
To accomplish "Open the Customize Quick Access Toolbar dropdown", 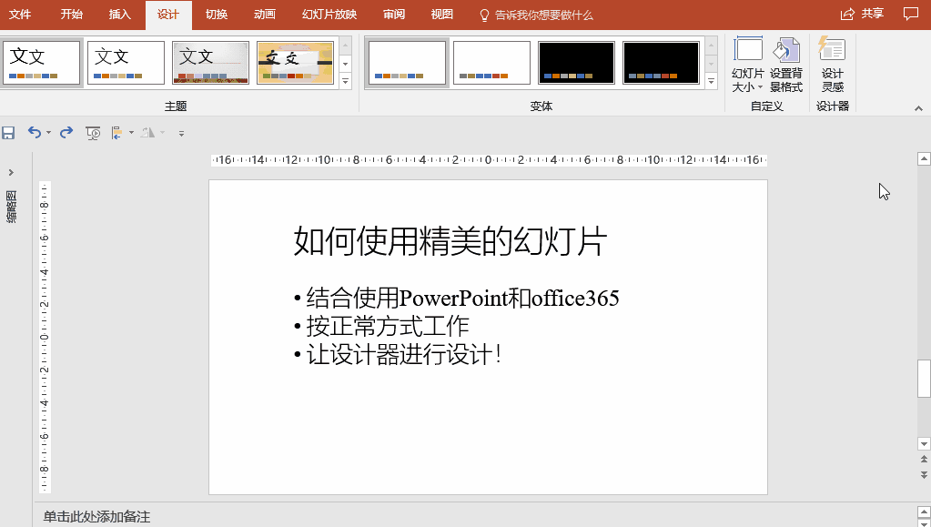I will 180,133.
